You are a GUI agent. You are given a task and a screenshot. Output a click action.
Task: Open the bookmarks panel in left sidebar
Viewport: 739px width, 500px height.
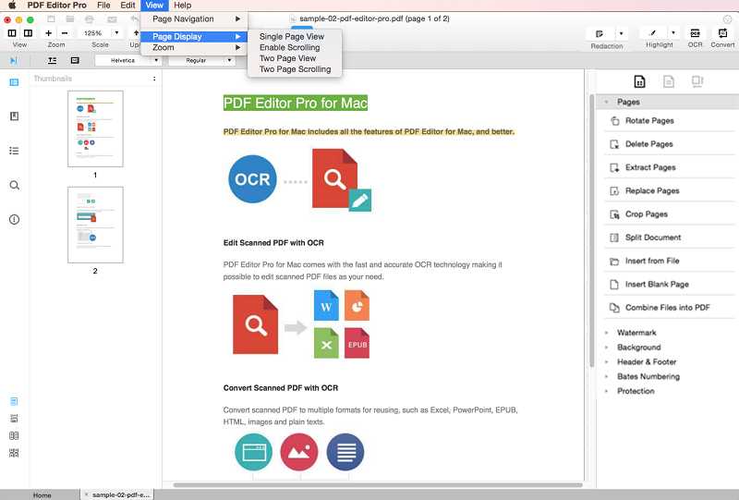tap(14, 116)
